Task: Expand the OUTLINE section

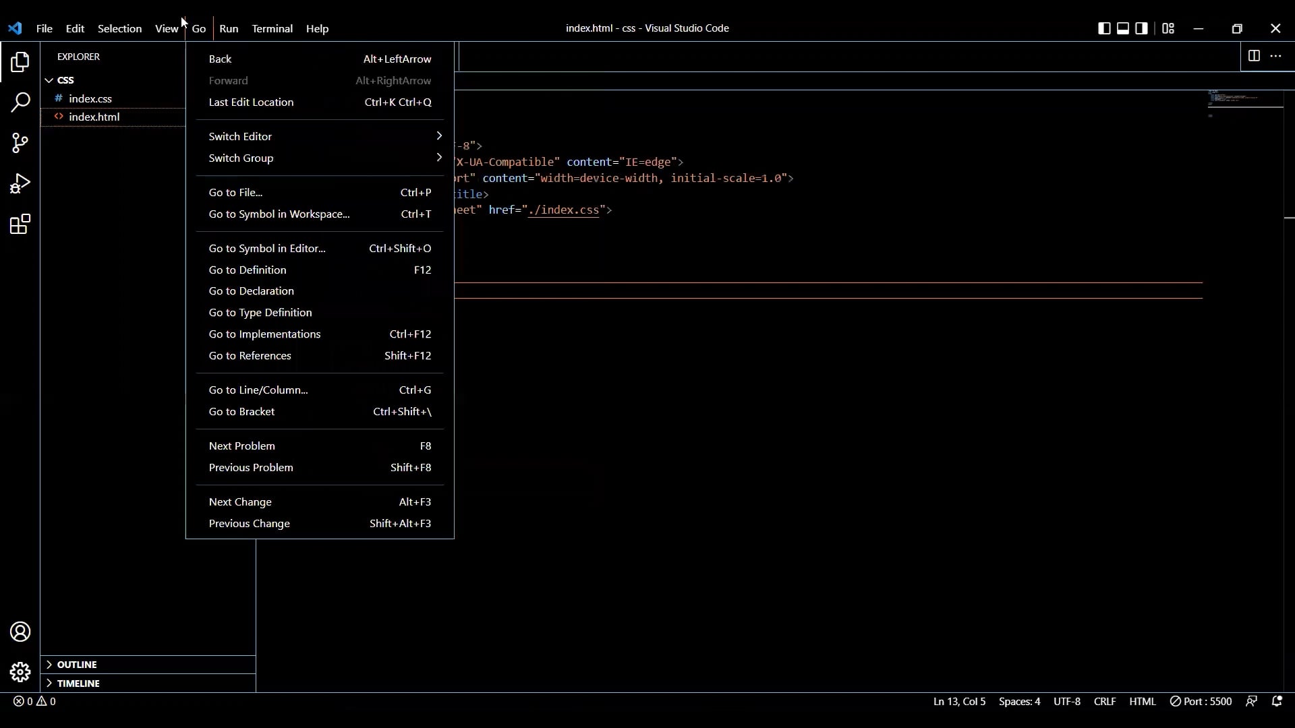Action: pyautogui.click(x=148, y=665)
